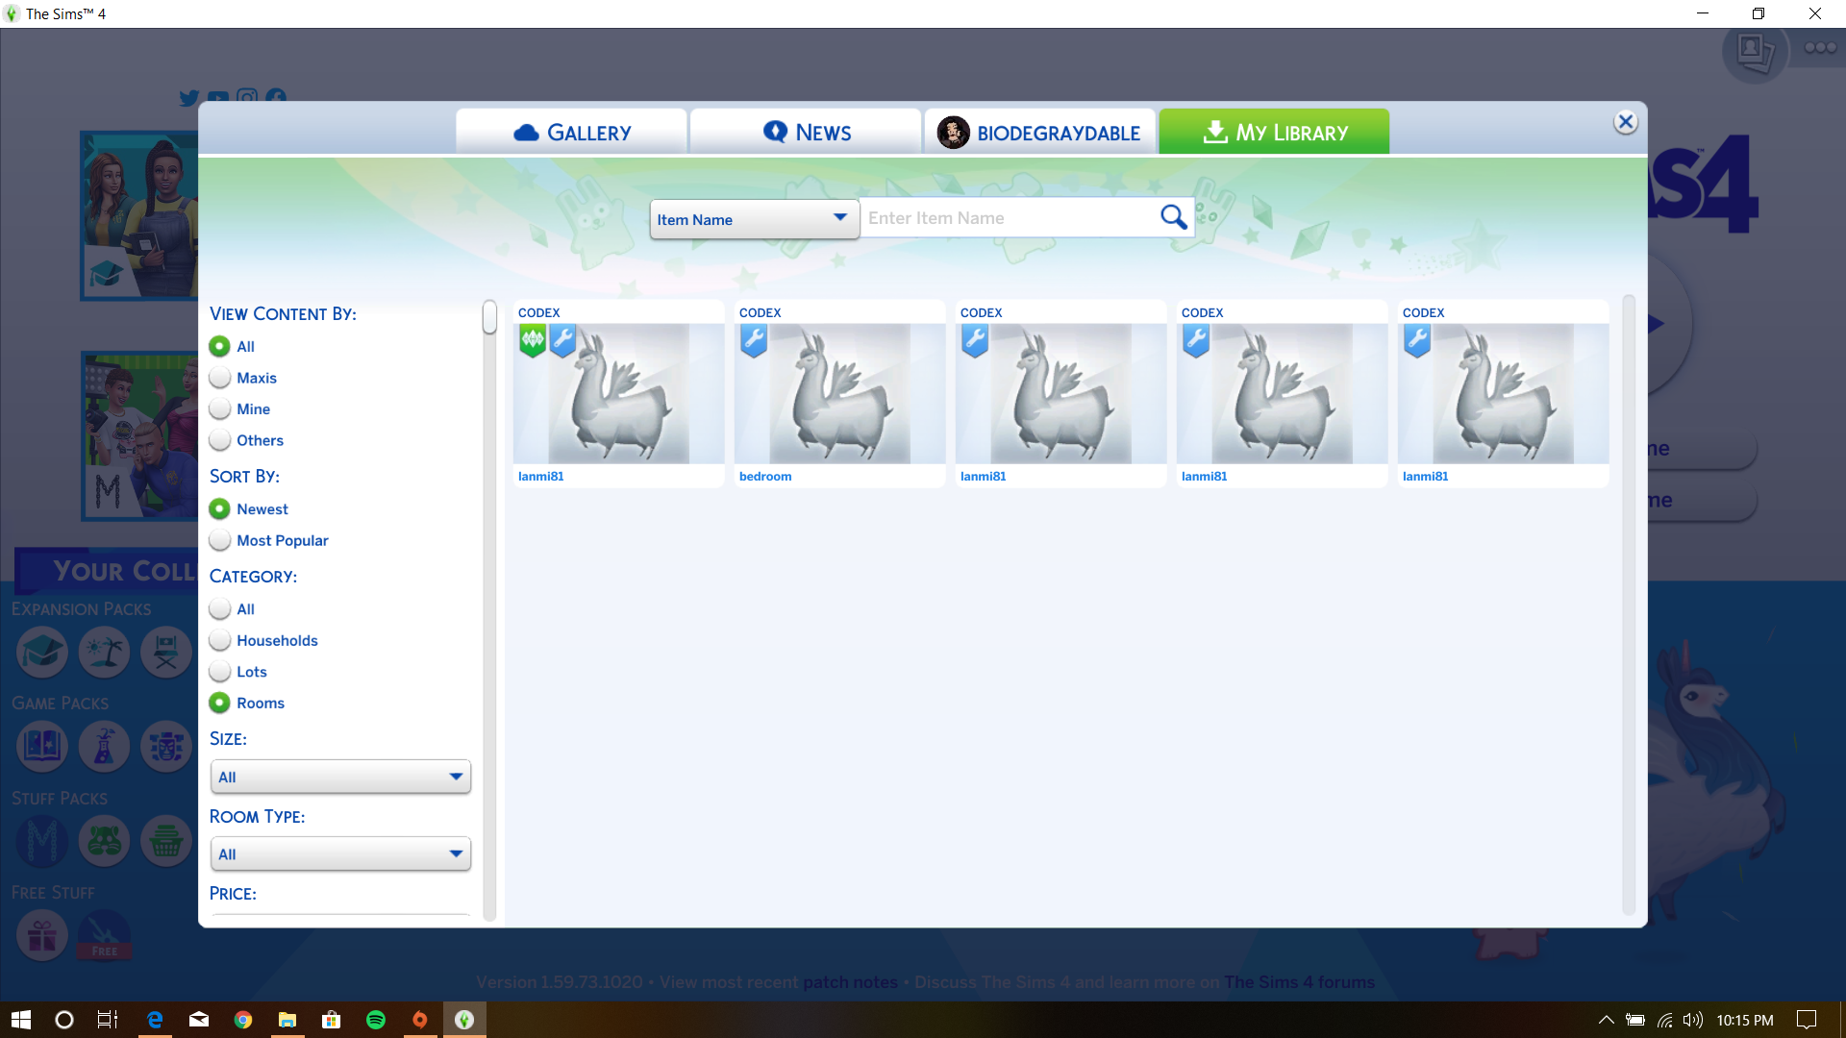Open File Explorer from the taskbar
The image size is (1846, 1038).
(x=287, y=1020)
